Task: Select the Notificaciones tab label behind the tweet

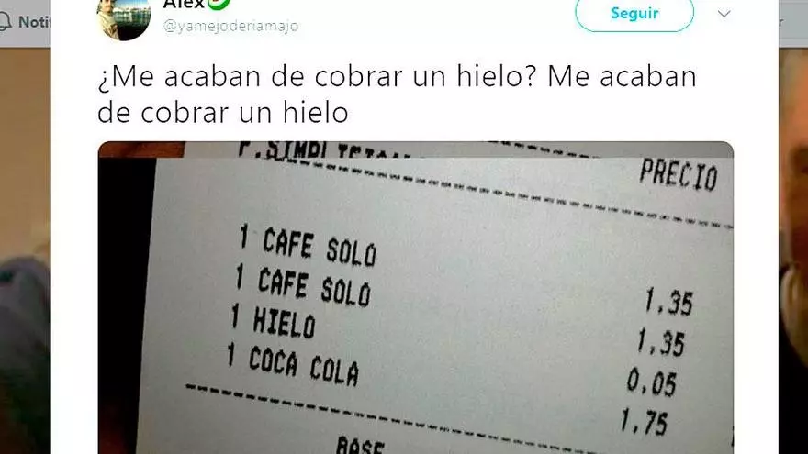Action: [x=34, y=22]
